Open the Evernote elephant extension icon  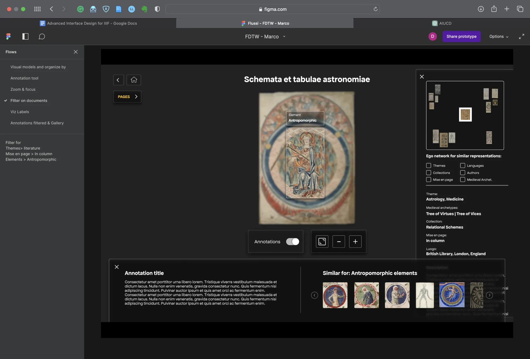coord(144,9)
